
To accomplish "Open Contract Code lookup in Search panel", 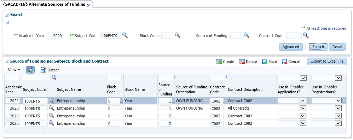I will click(306, 36).
